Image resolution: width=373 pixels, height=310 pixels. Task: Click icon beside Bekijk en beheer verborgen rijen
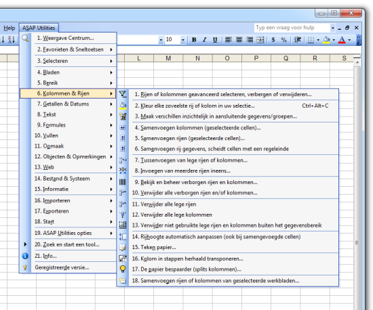[x=123, y=182]
